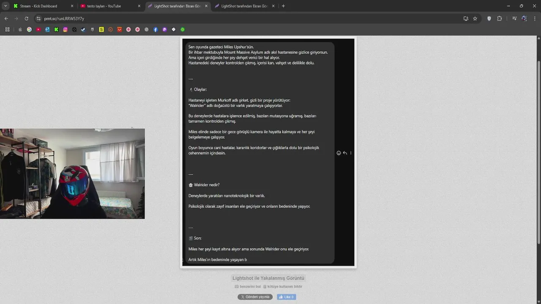
Task: Open the Facebook bookmark
Action: [156, 30]
